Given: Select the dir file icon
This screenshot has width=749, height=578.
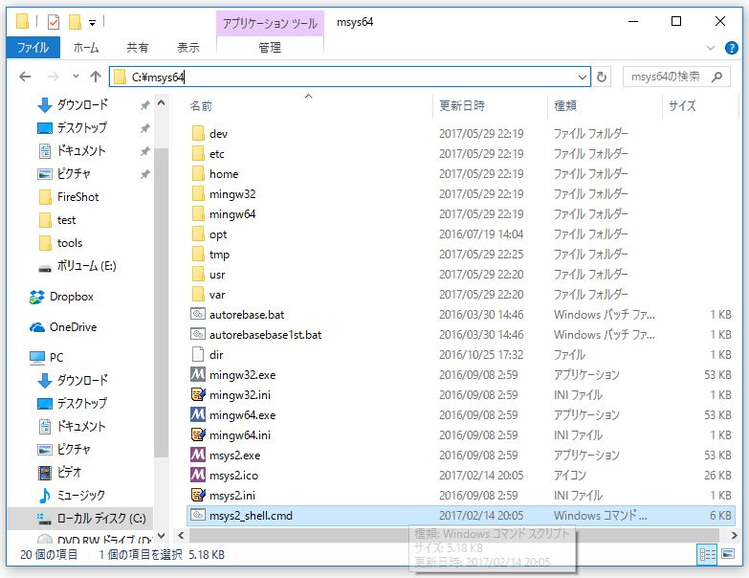Looking at the screenshot, I should (198, 354).
